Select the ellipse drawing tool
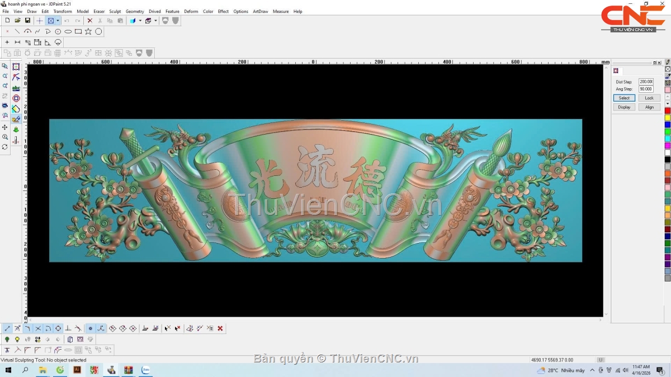Screen dimensions: 671x377 pyautogui.click(x=68, y=32)
